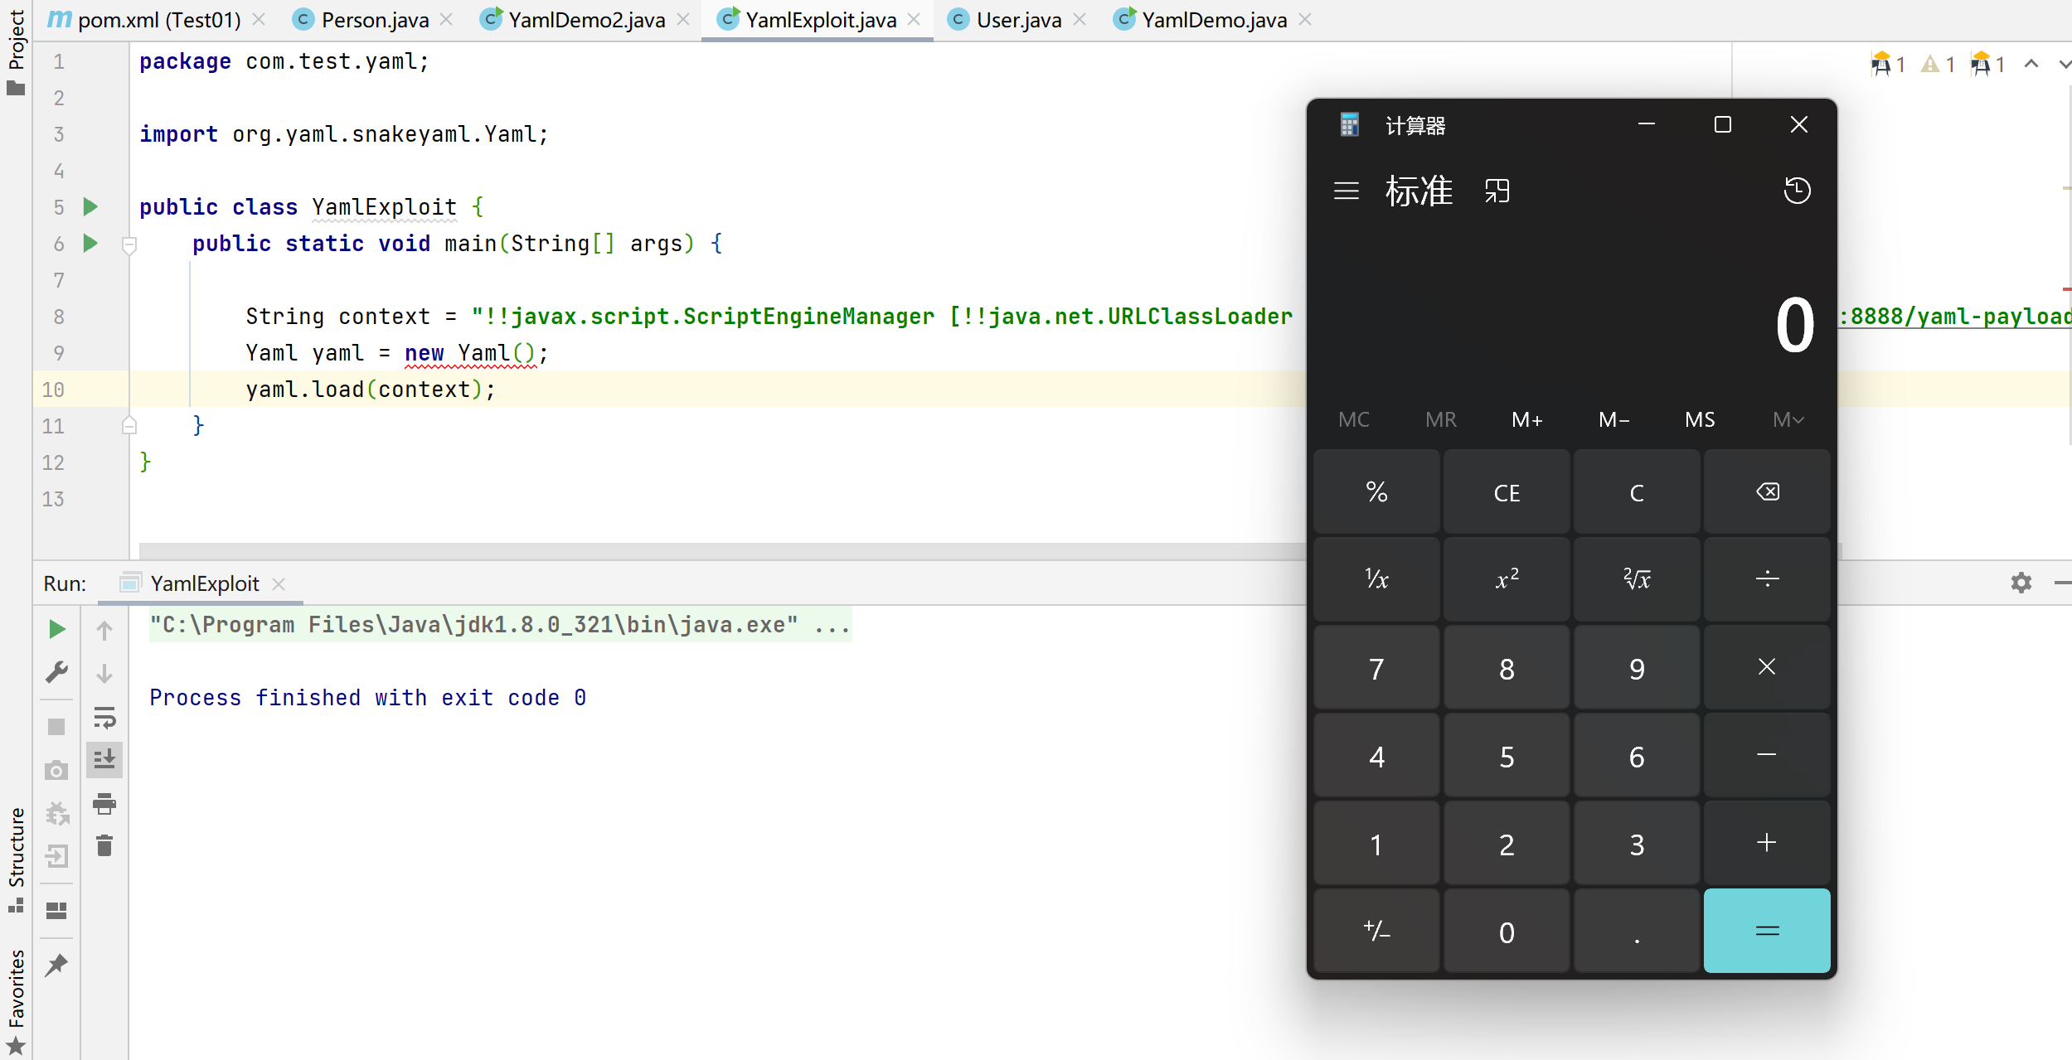The image size is (2072, 1060).
Task: Take thread dump via camera icon
Action: coord(56,771)
